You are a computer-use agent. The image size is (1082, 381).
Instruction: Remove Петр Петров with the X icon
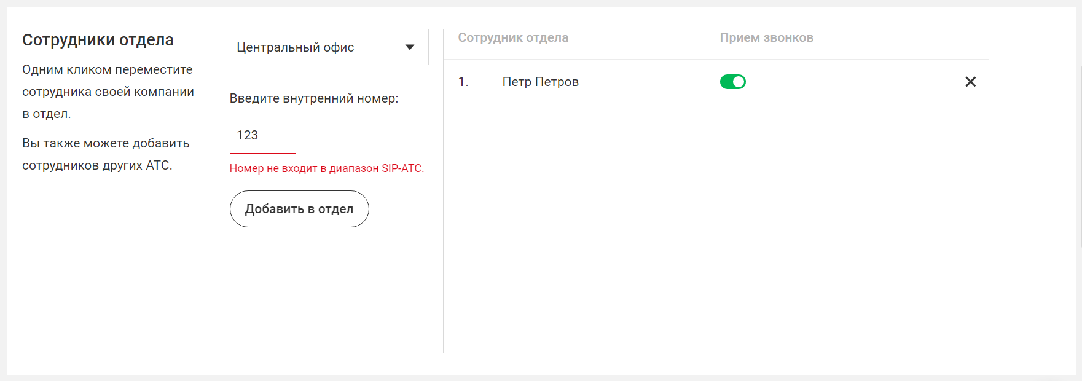pyautogui.click(x=970, y=82)
